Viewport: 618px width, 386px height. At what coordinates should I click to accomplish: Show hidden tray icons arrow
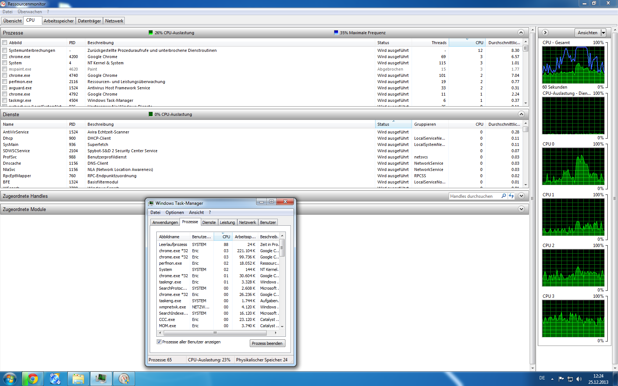552,379
